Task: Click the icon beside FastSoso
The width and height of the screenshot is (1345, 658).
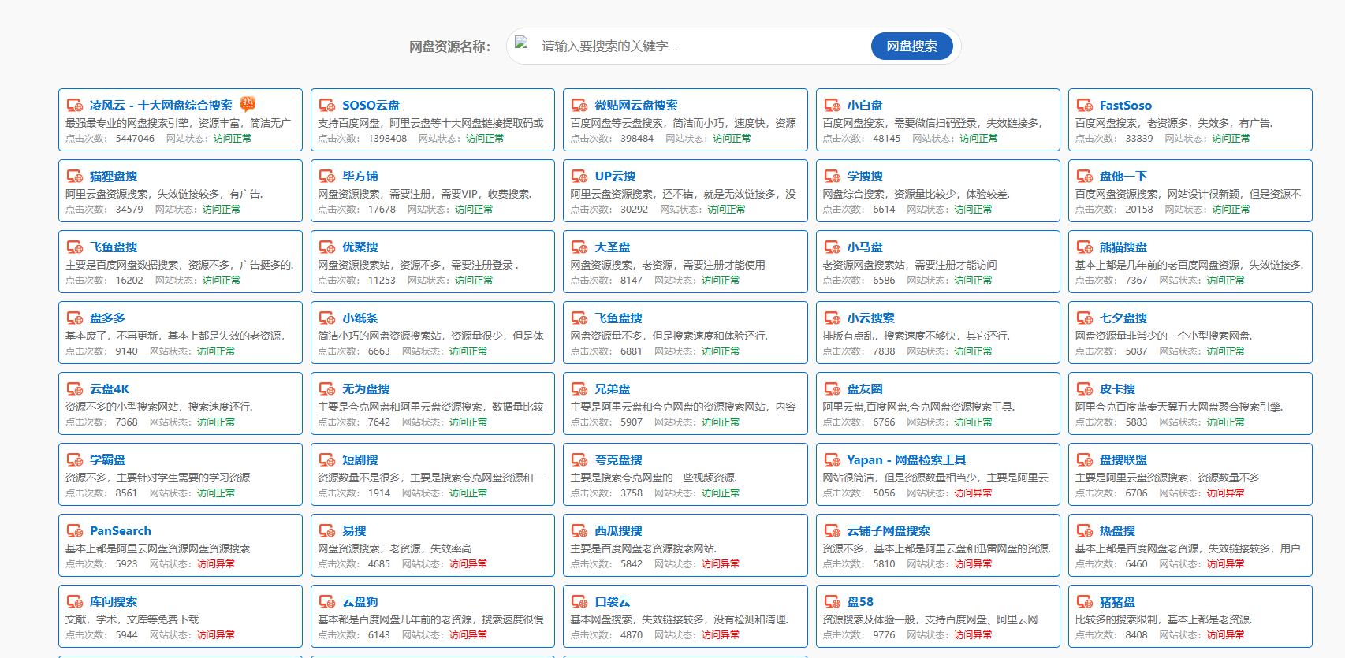Action: pyautogui.click(x=1085, y=105)
